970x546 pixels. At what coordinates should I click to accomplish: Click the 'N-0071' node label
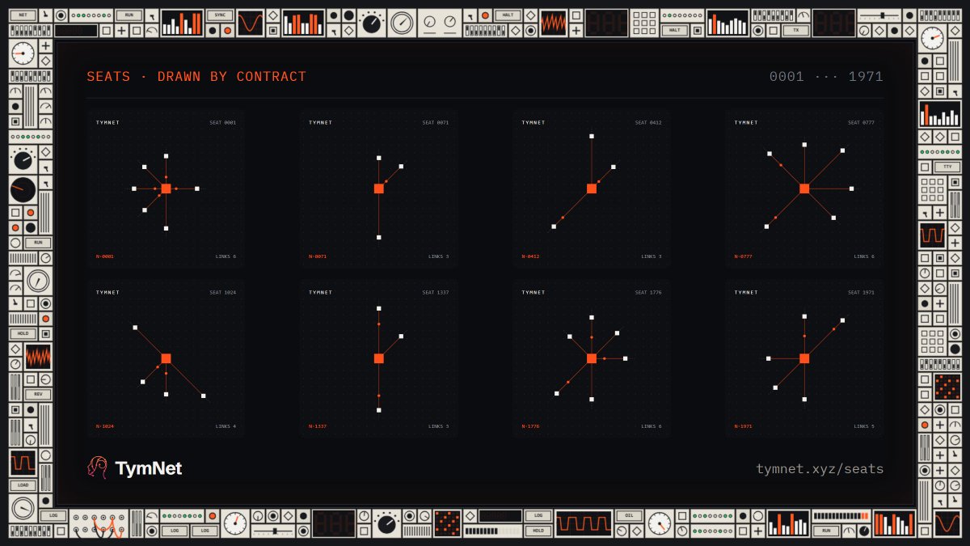coord(318,256)
